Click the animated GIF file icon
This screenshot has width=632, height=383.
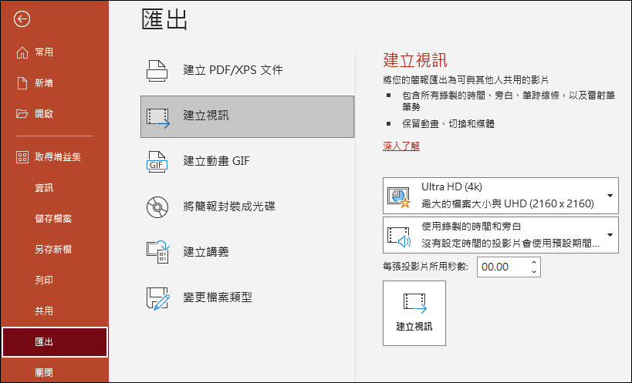(x=157, y=162)
